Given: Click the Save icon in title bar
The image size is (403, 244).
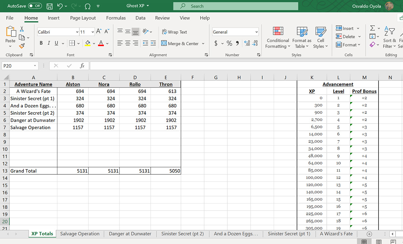Looking at the screenshot, I should point(49,6).
